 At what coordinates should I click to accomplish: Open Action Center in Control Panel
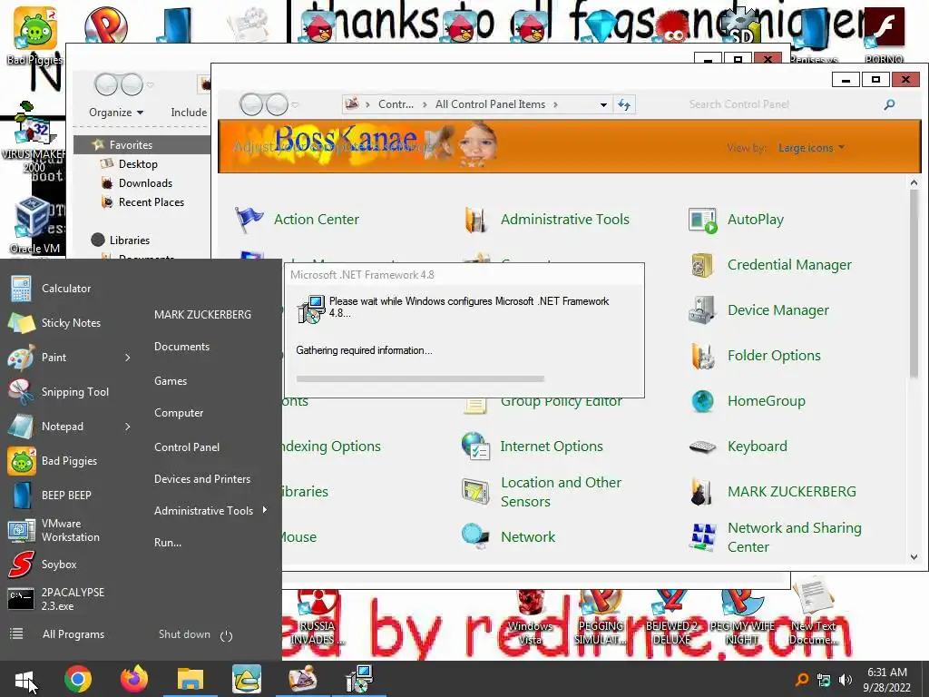[x=298, y=220]
